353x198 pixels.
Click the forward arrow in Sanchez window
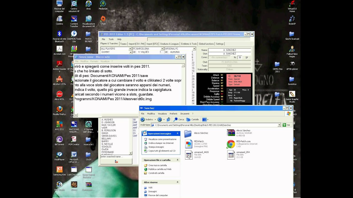click(x=159, y=120)
